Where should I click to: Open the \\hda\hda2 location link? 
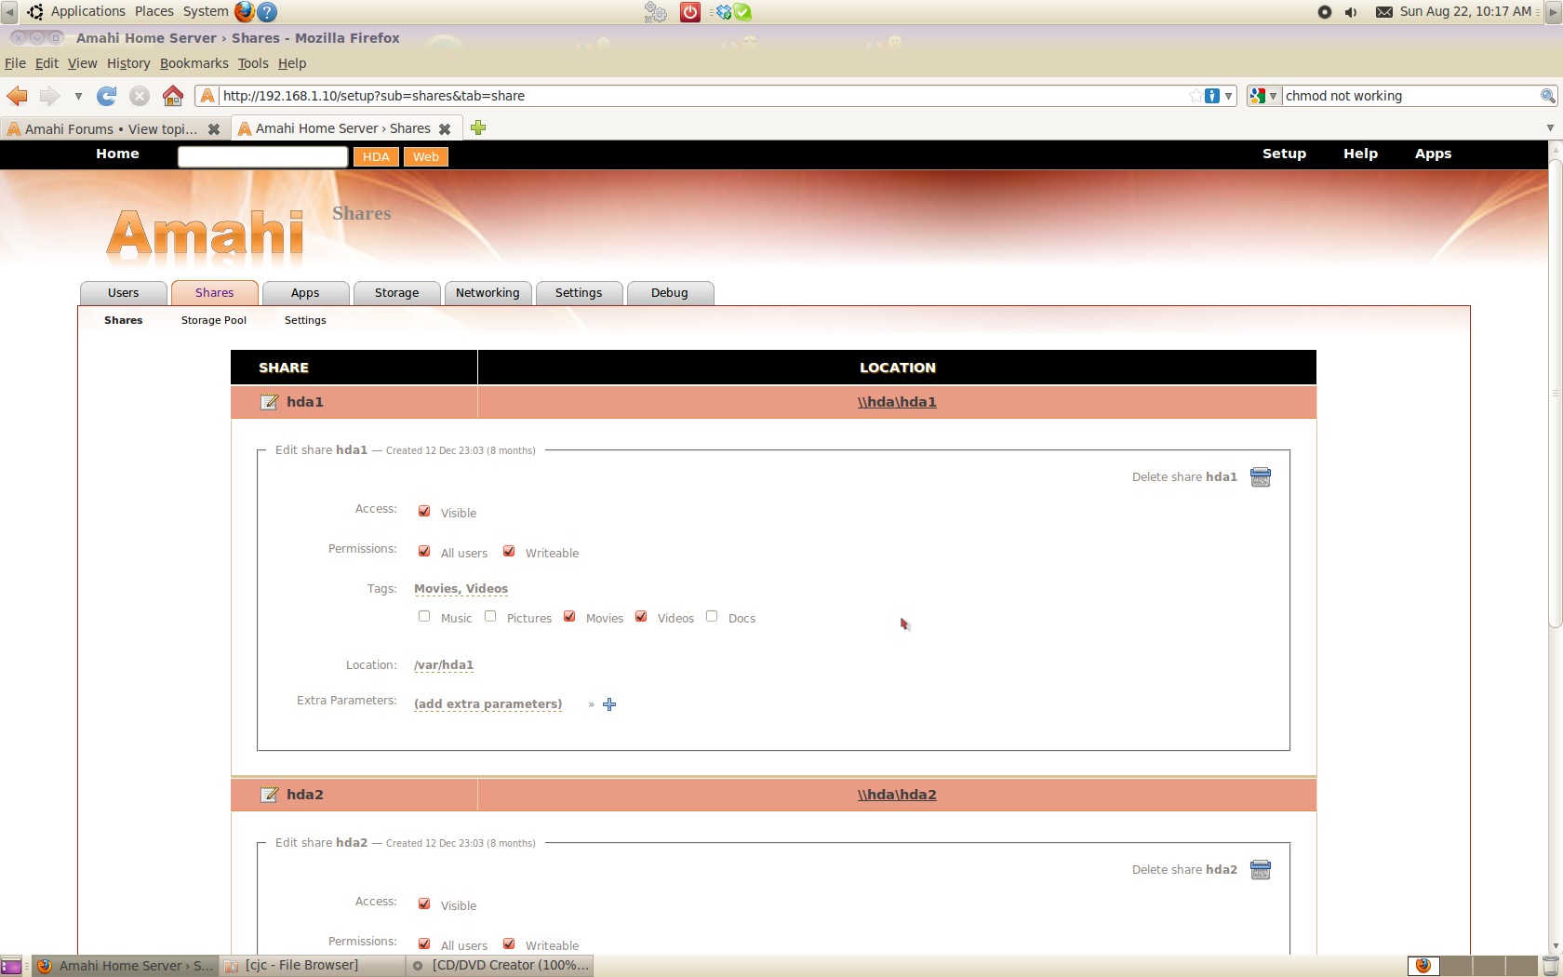point(897,795)
